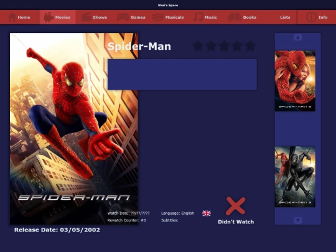The height and width of the screenshot is (252, 336).
Task: Click the Shai's Space page title
Action: (168, 5)
